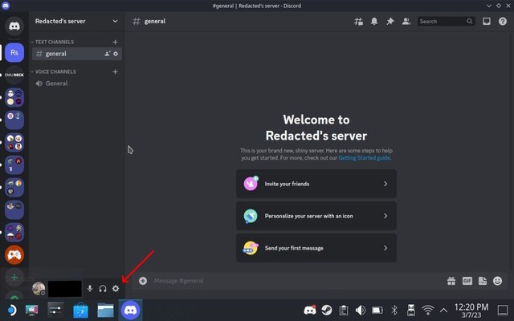This screenshot has width=514, height=321.
Task: Open notification settings bell icon
Action: click(x=374, y=22)
